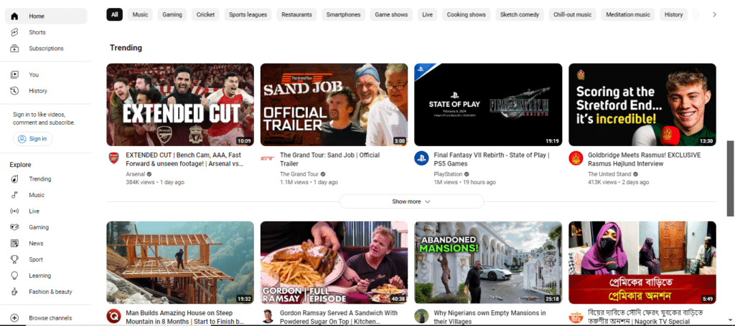
Task: Expand Trending with Show more
Action: coord(411,201)
